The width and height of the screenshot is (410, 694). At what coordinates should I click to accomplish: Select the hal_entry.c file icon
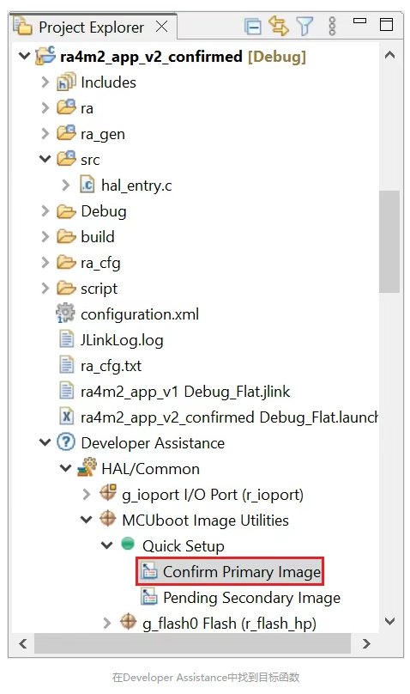click(87, 185)
